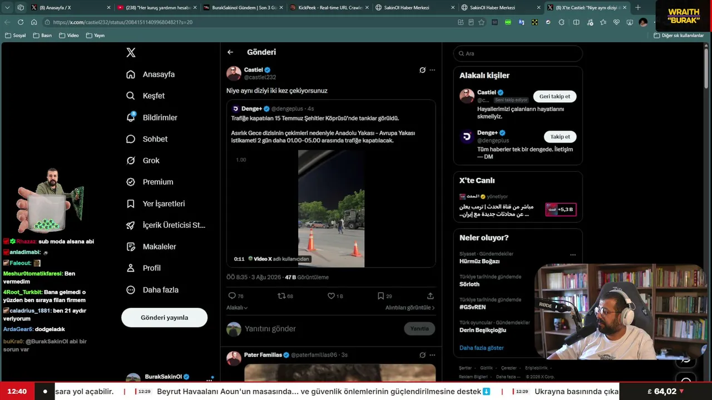The image size is (712, 400).
Task: Open Grok icon on Pater Familias post
Action: pos(422,355)
